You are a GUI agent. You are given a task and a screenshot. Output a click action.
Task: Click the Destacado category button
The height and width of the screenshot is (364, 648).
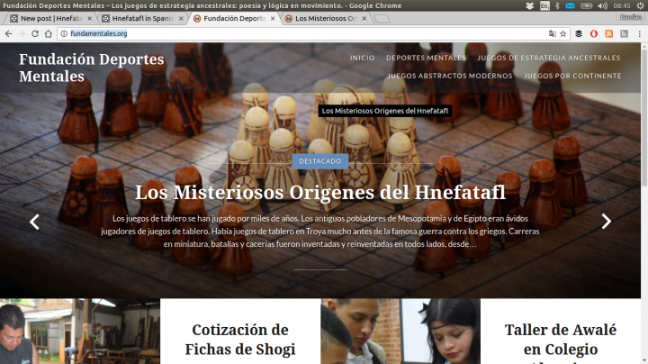(319, 161)
